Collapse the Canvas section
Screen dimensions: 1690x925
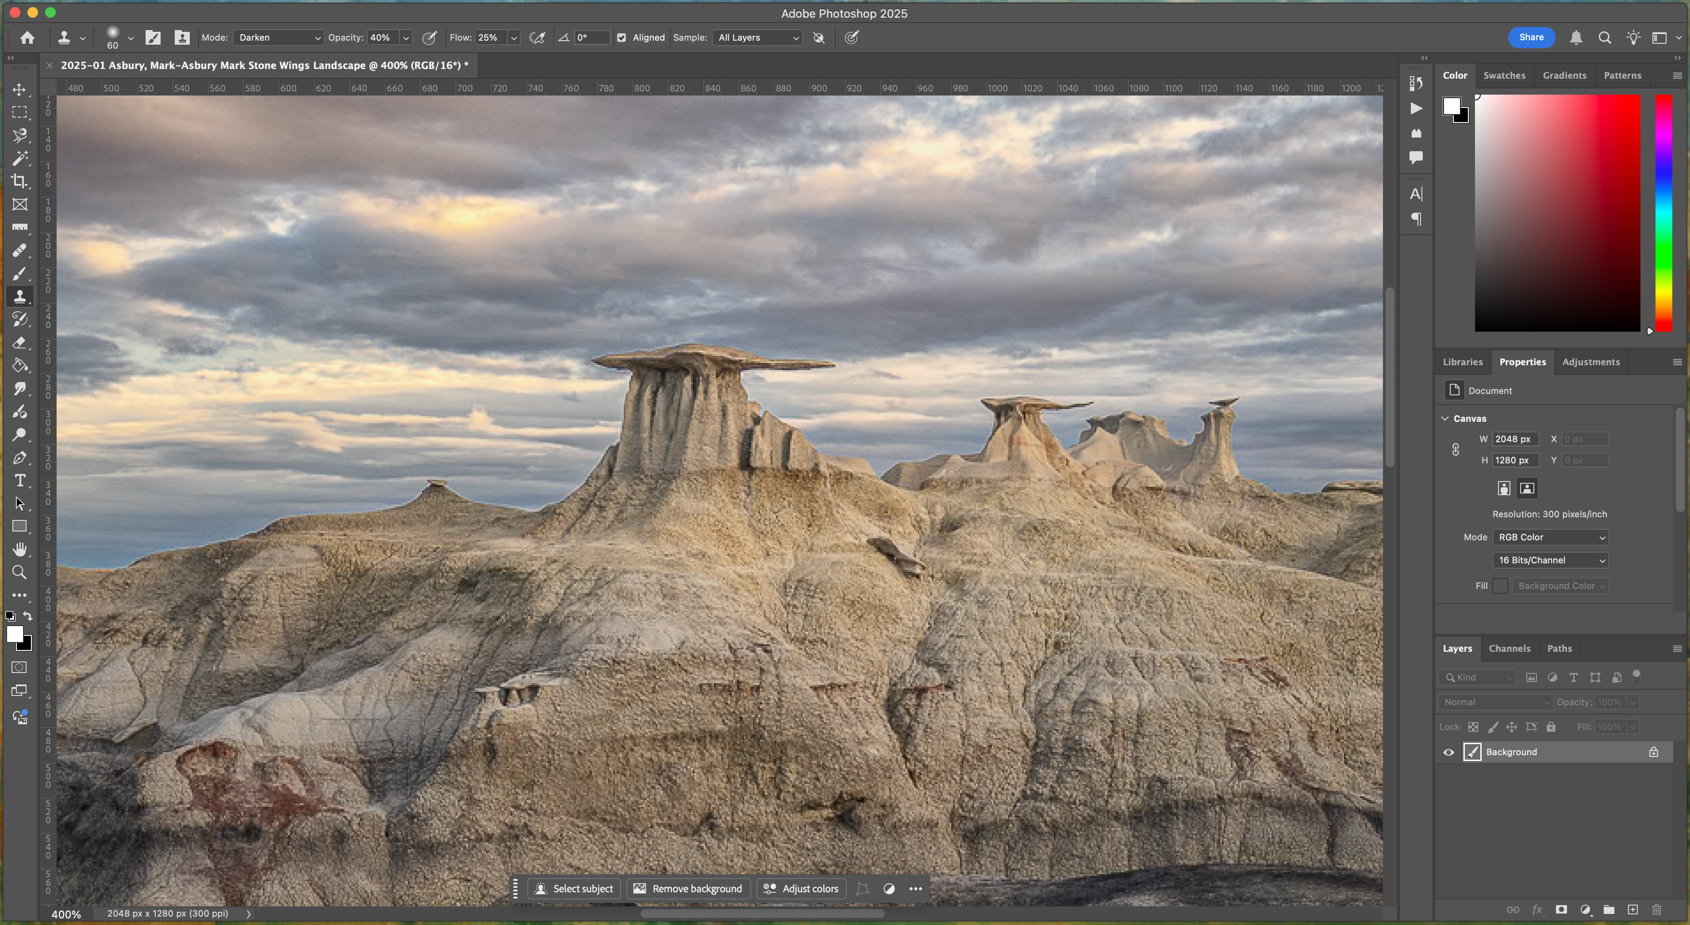click(1444, 418)
